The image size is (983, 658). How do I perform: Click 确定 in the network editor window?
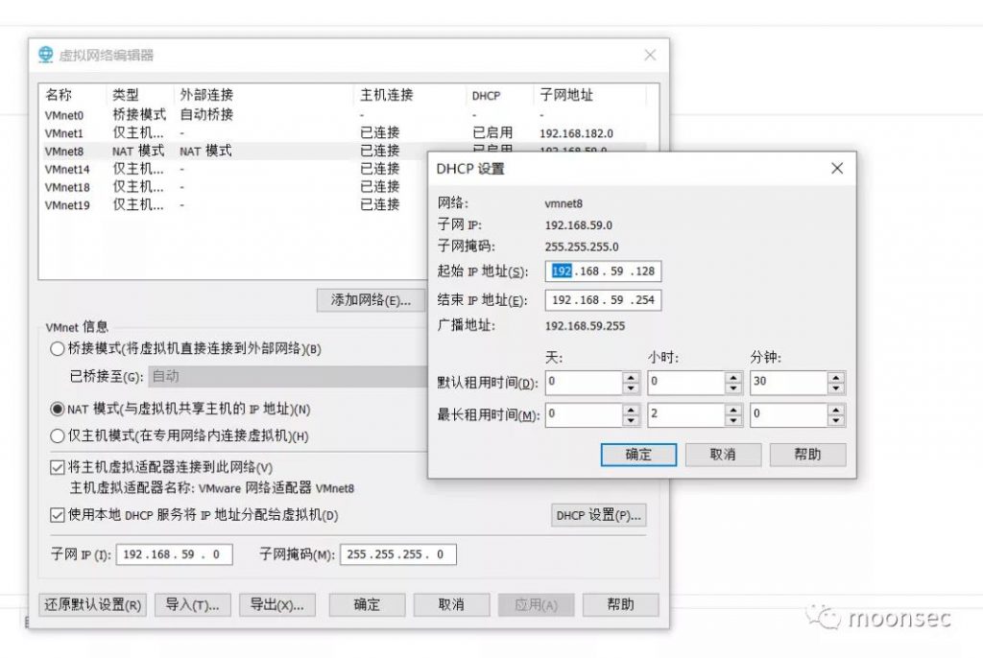coord(367,604)
